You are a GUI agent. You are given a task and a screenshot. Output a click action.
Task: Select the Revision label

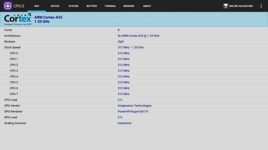(x=10, y=41)
